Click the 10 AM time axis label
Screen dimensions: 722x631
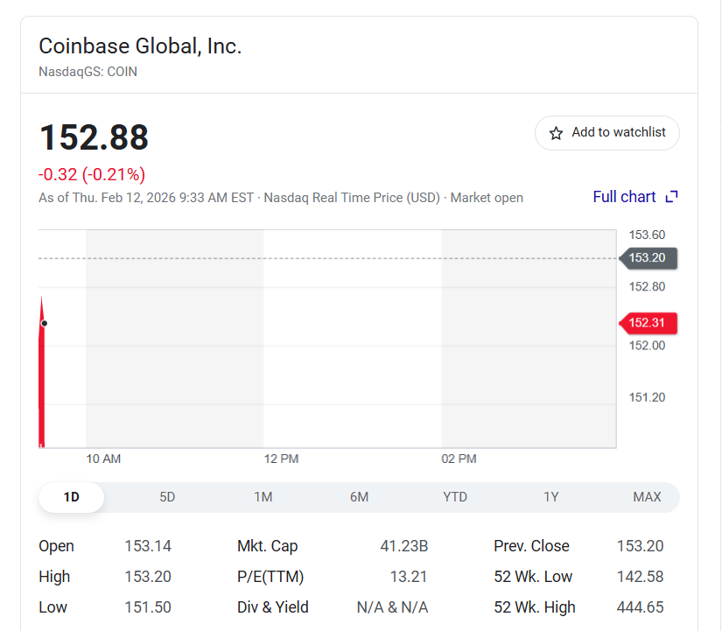pyautogui.click(x=103, y=459)
